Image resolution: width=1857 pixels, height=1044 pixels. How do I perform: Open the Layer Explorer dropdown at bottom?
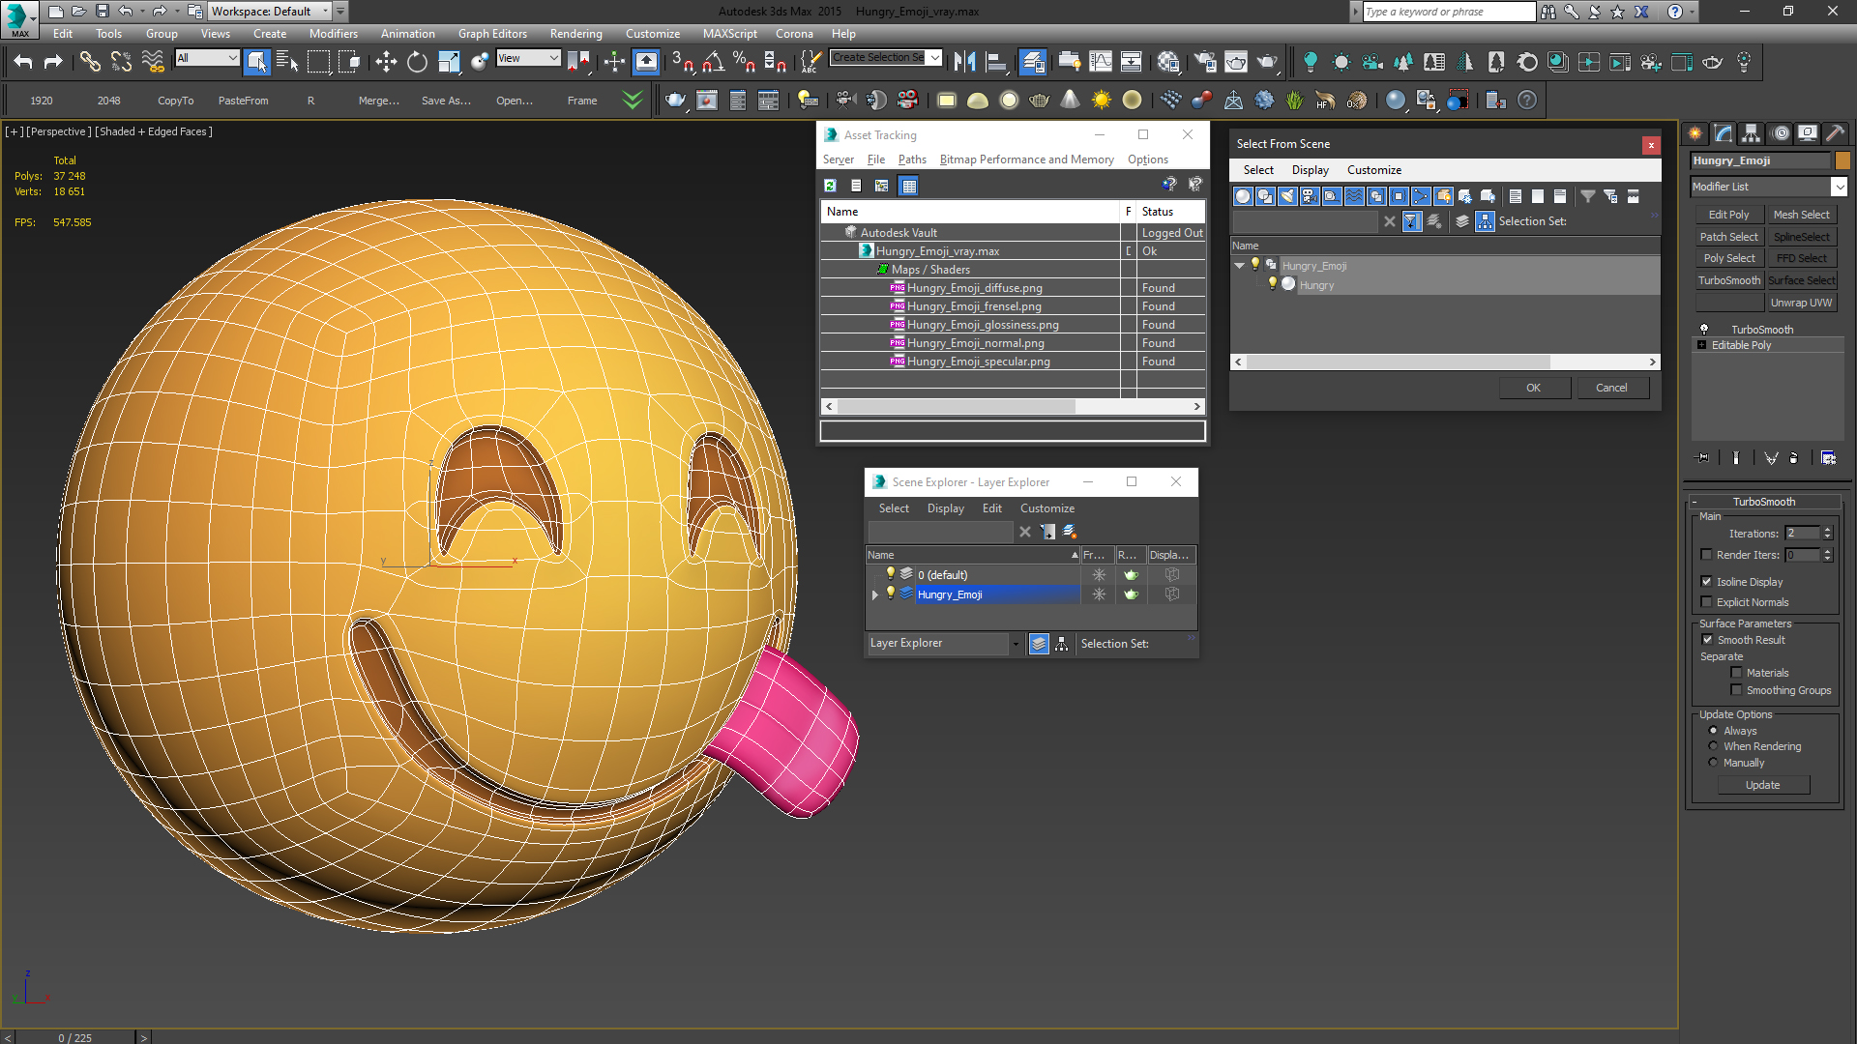tap(1016, 643)
